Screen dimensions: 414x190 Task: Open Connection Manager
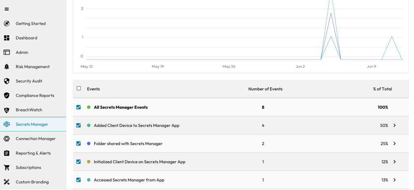coord(36,139)
